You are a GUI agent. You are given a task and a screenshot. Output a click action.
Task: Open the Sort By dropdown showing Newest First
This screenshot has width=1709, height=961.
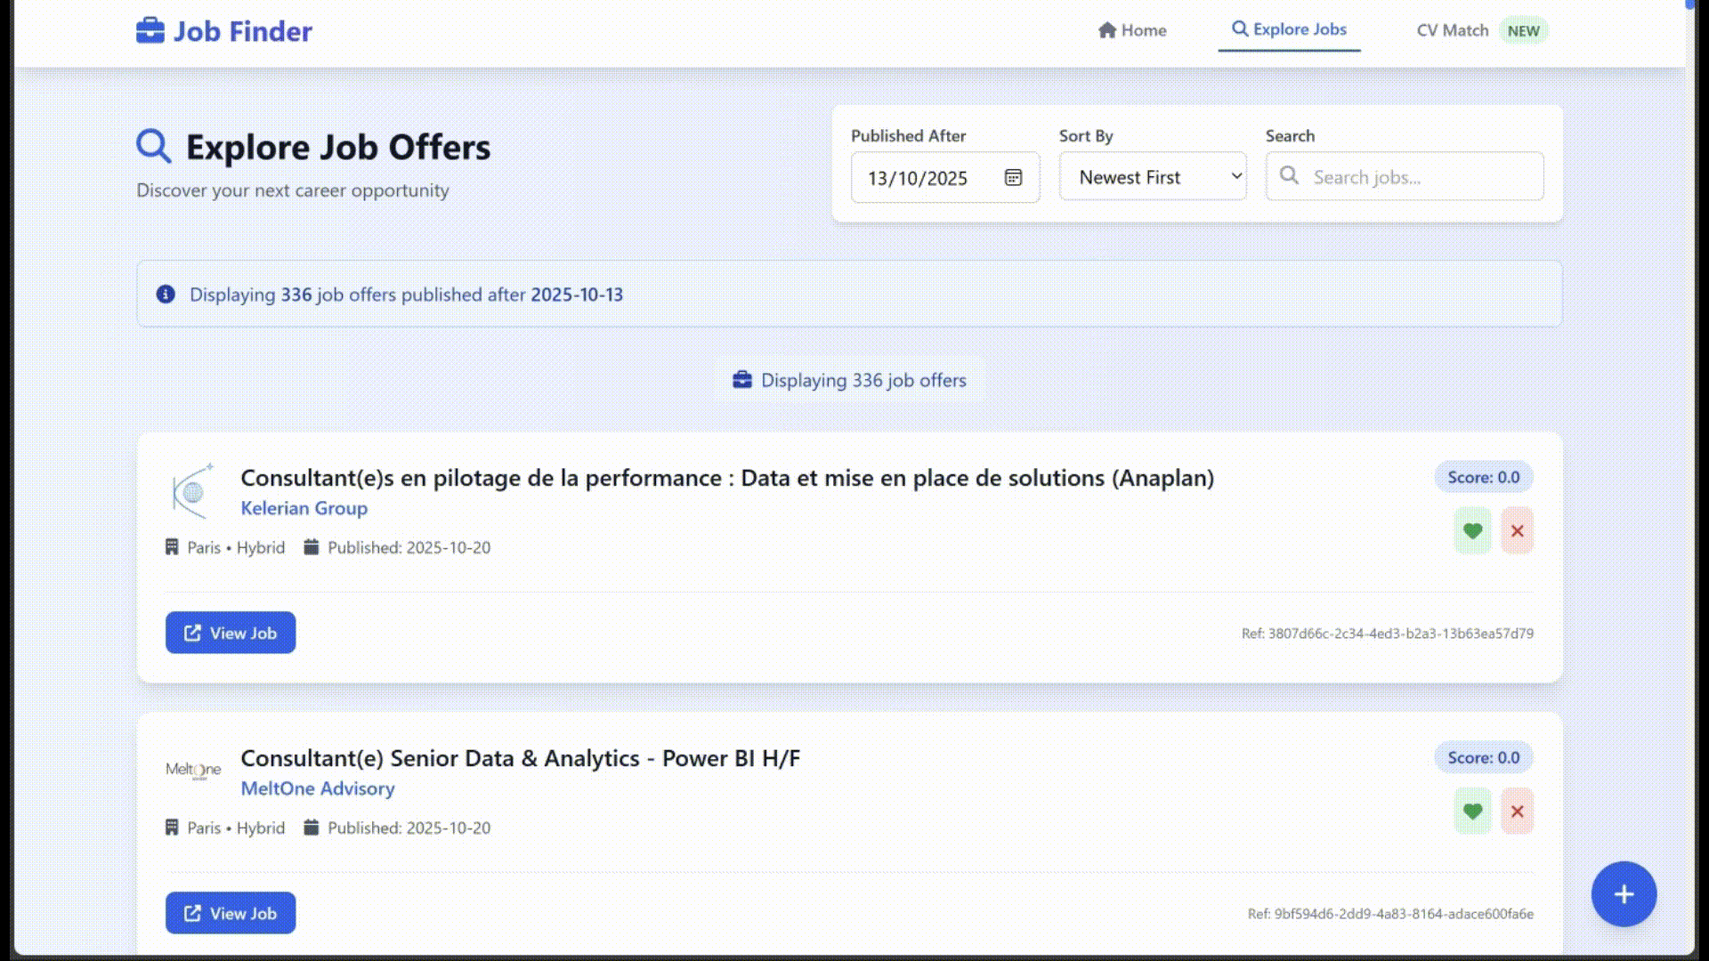coord(1153,176)
